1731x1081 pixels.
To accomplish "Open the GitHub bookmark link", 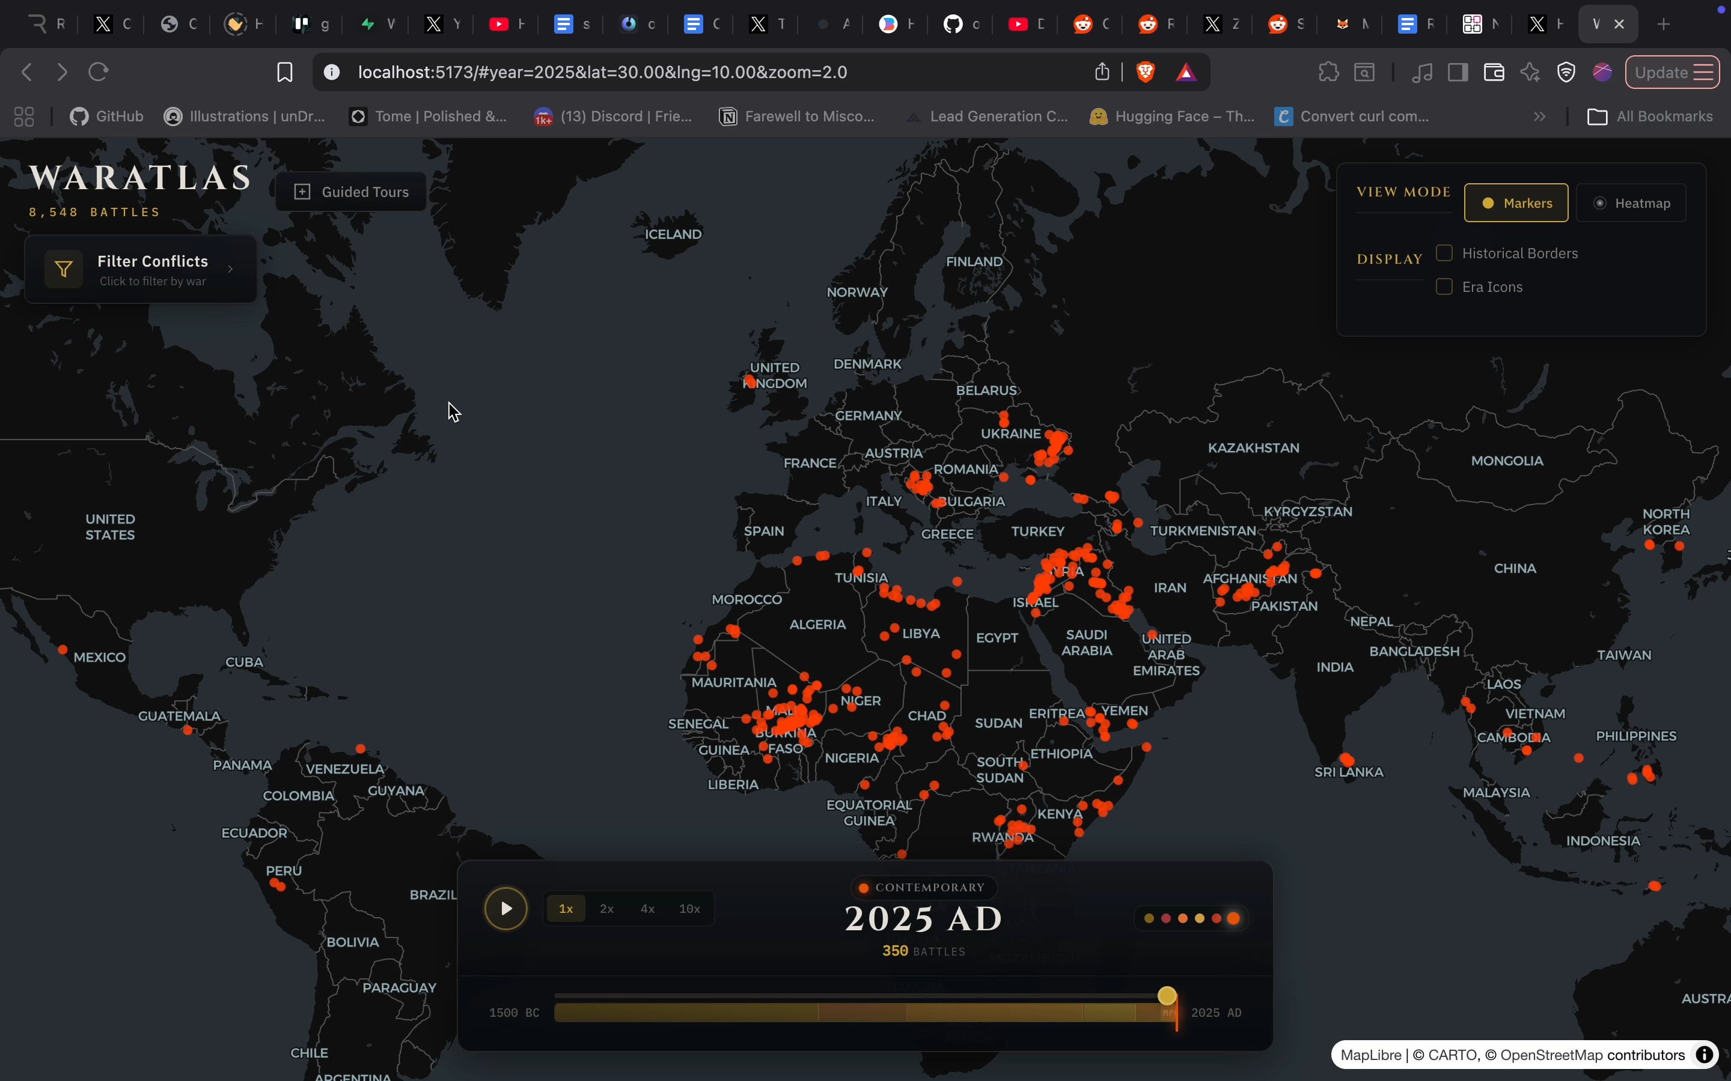I will click(x=108, y=117).
